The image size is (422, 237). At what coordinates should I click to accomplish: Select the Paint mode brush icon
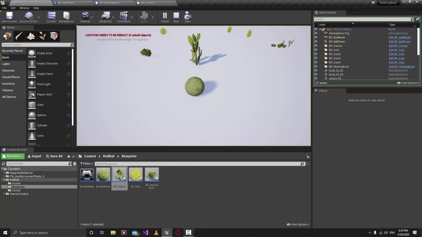19,36
